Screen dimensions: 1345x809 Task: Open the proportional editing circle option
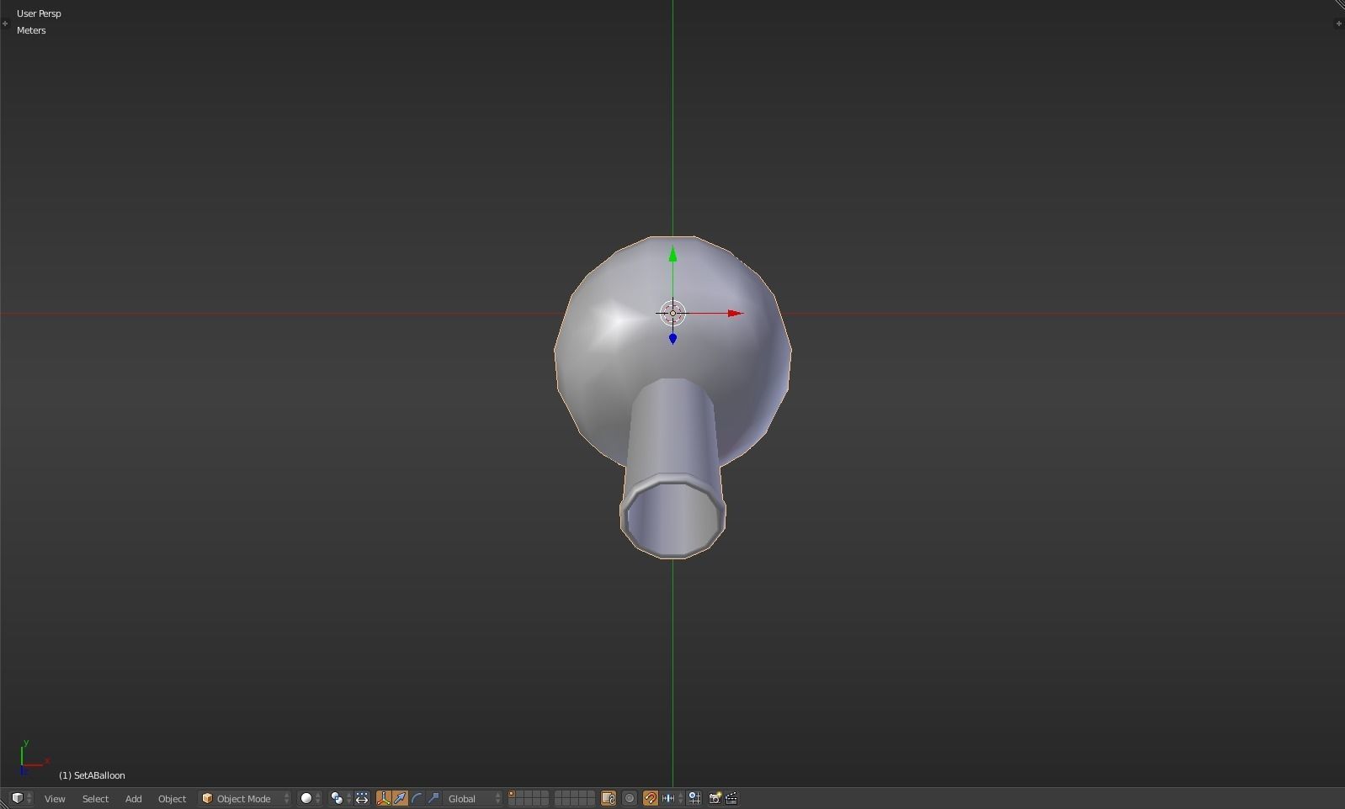(x=630, y=799)
